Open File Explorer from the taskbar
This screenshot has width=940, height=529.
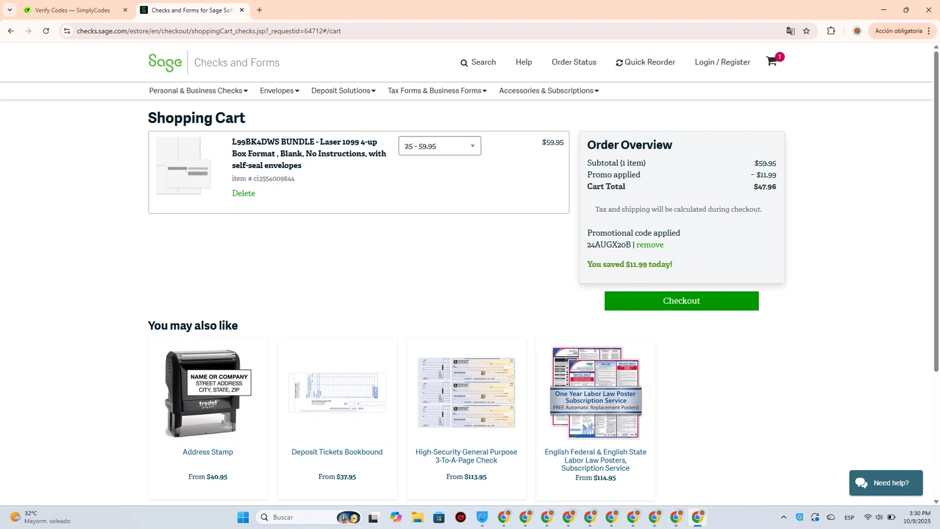click(x=417, y=517)
